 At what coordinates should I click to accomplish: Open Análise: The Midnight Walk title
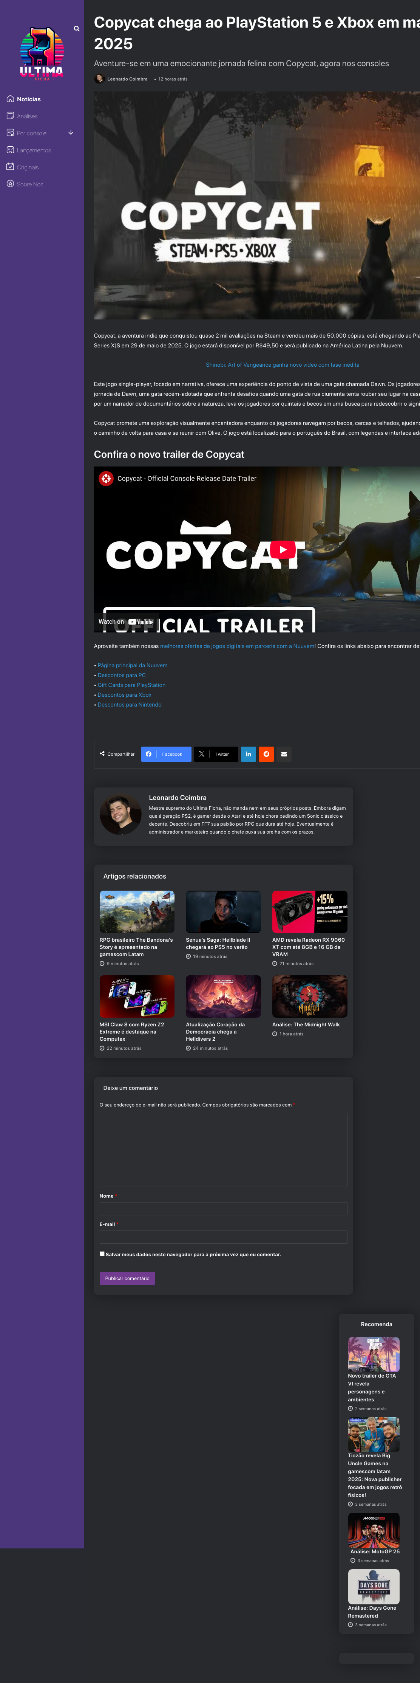[x=306, y=1024]
